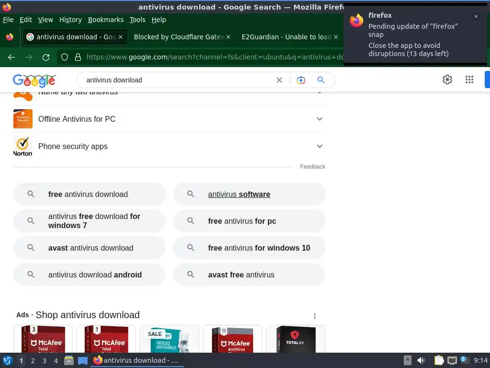490x368 pixels.
Task: Open the update notifier tray icon
Action: coord(464,360)
